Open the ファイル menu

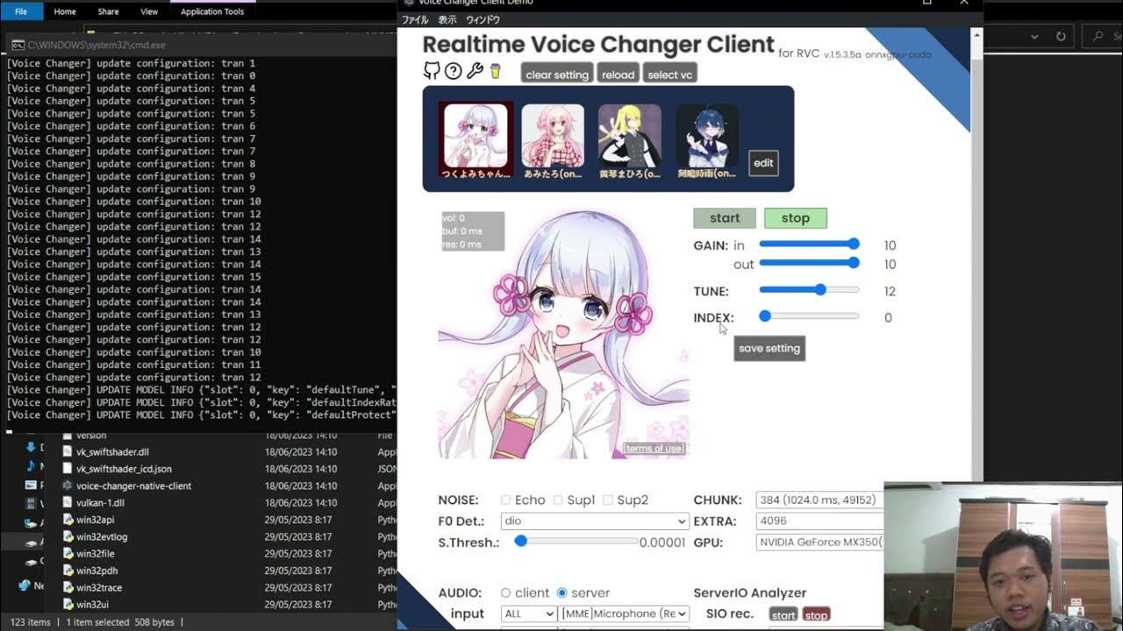(x=415, y=19)
